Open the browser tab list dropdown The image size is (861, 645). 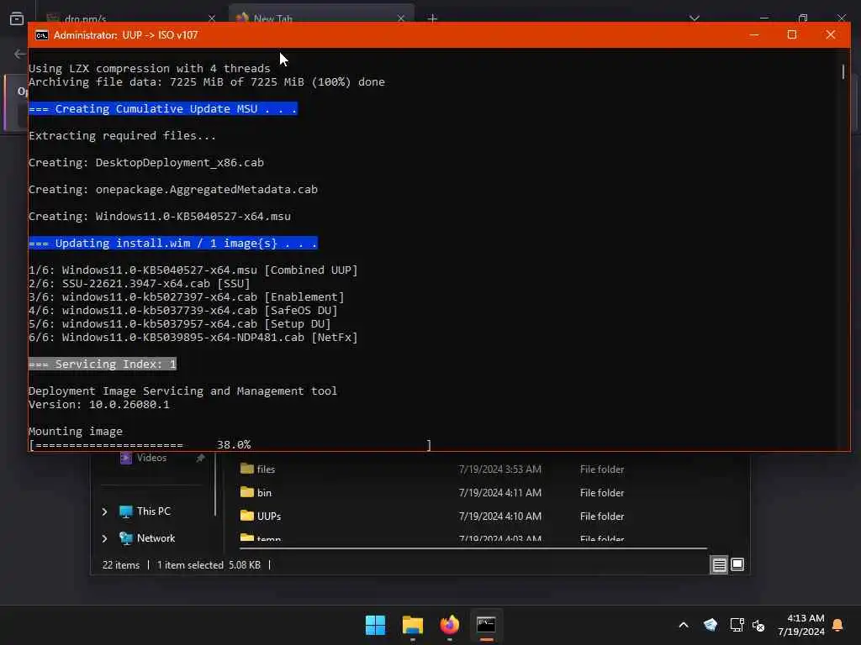[695, 18]
